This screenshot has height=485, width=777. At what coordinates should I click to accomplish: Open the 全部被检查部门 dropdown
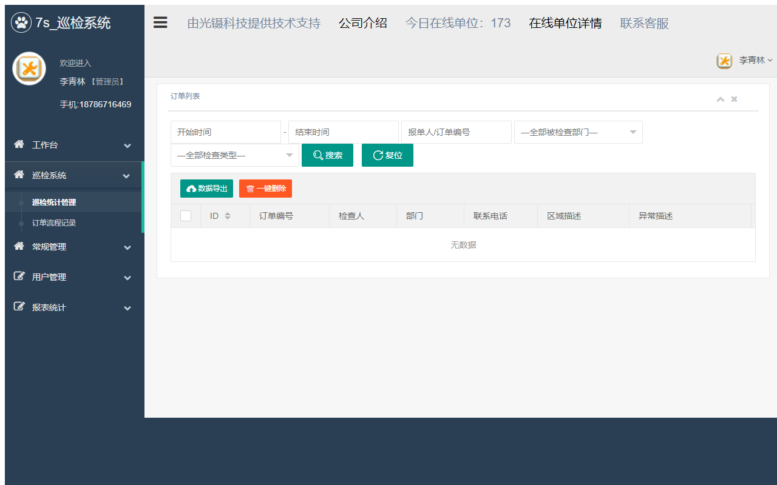coord(579,132)
